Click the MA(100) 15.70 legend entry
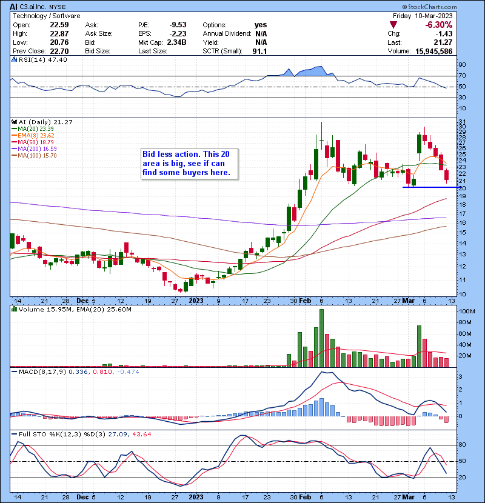The width and height of the screenshot is (485, 503). coord(34,156)
